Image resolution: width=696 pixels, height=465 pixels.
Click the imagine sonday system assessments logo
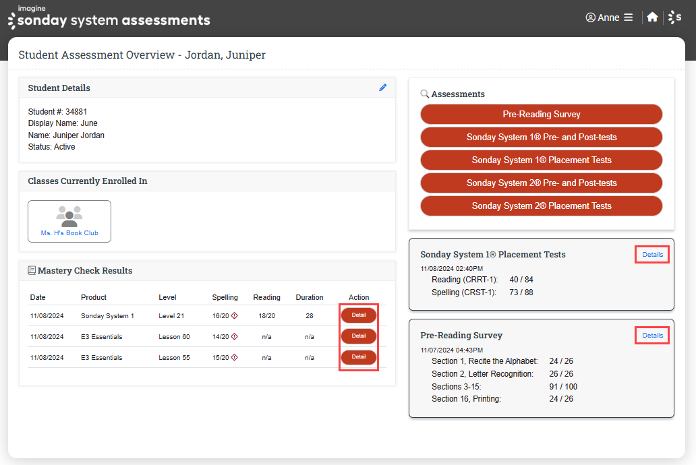click(x=108, y=18)
